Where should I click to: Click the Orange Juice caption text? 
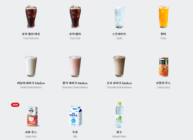pyautogui.click(x=163, y=87)
